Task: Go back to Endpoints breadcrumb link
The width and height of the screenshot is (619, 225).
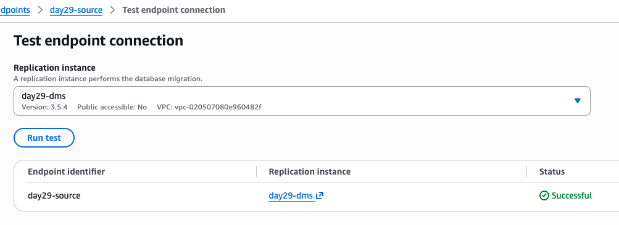Action: coord(15,10)
